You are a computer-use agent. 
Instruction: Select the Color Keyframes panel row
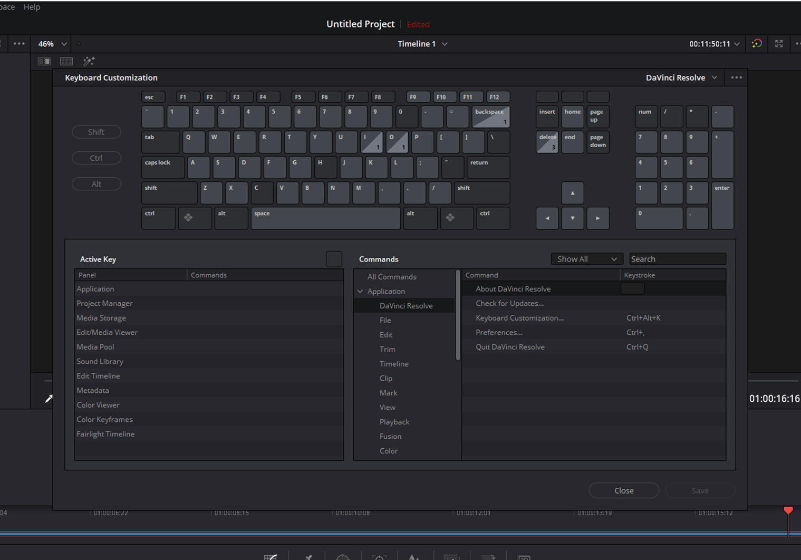click(209, 419)
